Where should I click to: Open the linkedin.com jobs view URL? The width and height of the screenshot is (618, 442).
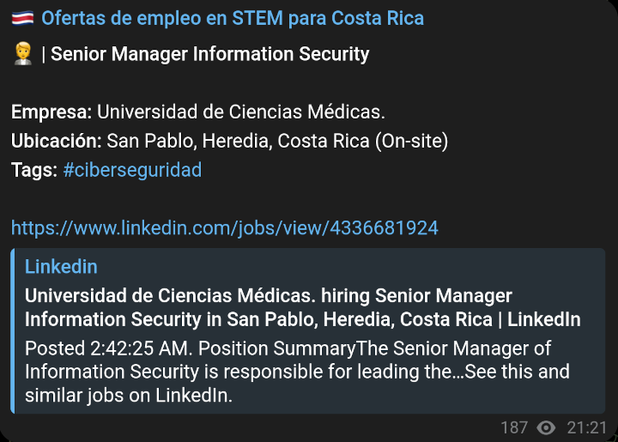(x=225, y=228)
